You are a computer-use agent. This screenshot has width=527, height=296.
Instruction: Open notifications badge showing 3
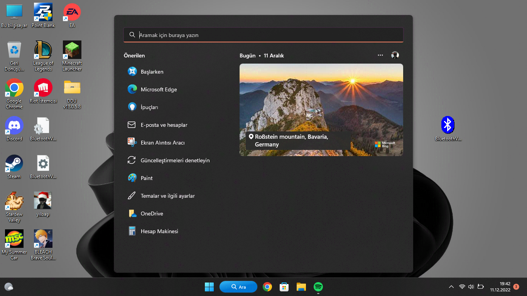[x=516, y=287]
